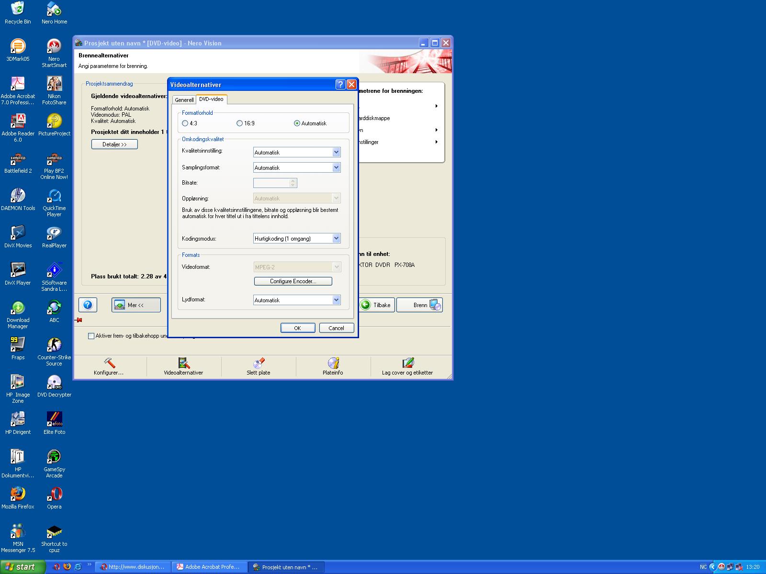This screenshot has height=574, width=766.
Task: Launch GameSpy Arcade icon
Action: (x=54, y=464)
